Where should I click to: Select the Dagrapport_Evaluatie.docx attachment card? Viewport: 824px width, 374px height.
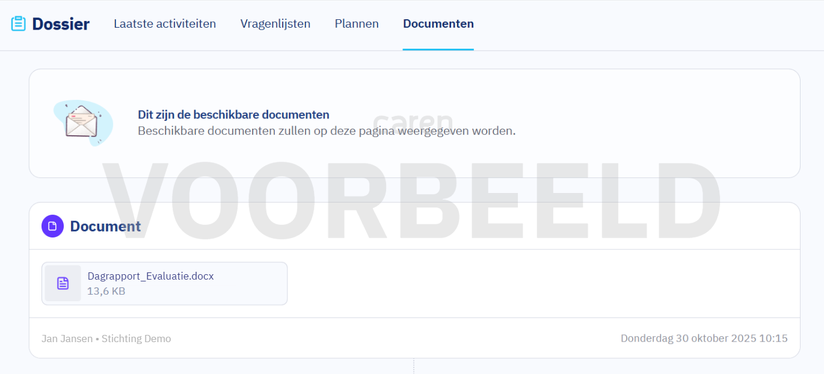(x=164, y=283)
